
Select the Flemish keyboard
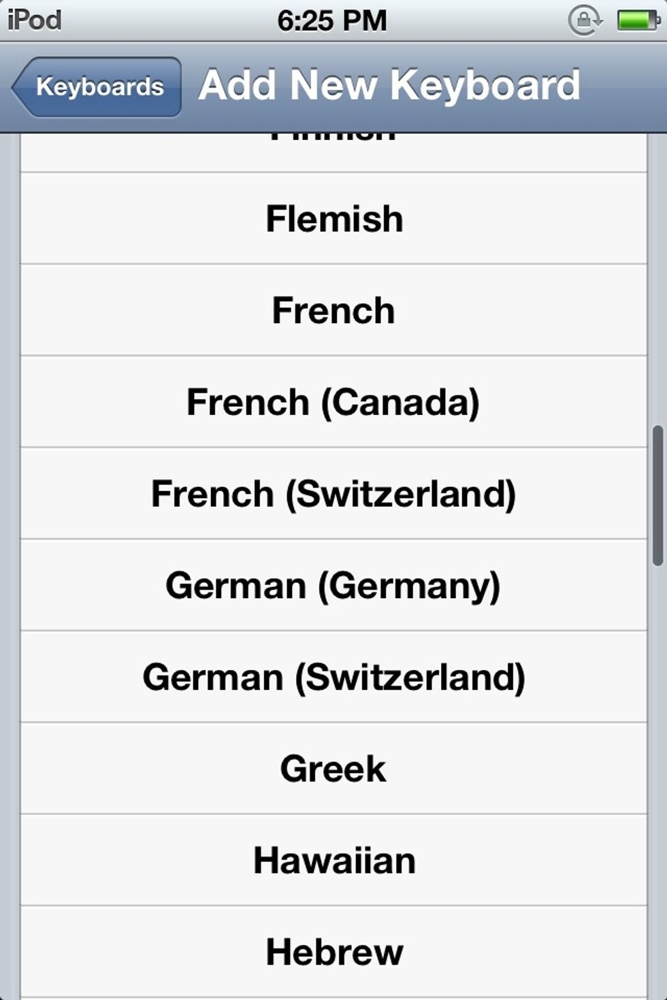(x=333, y=219)
